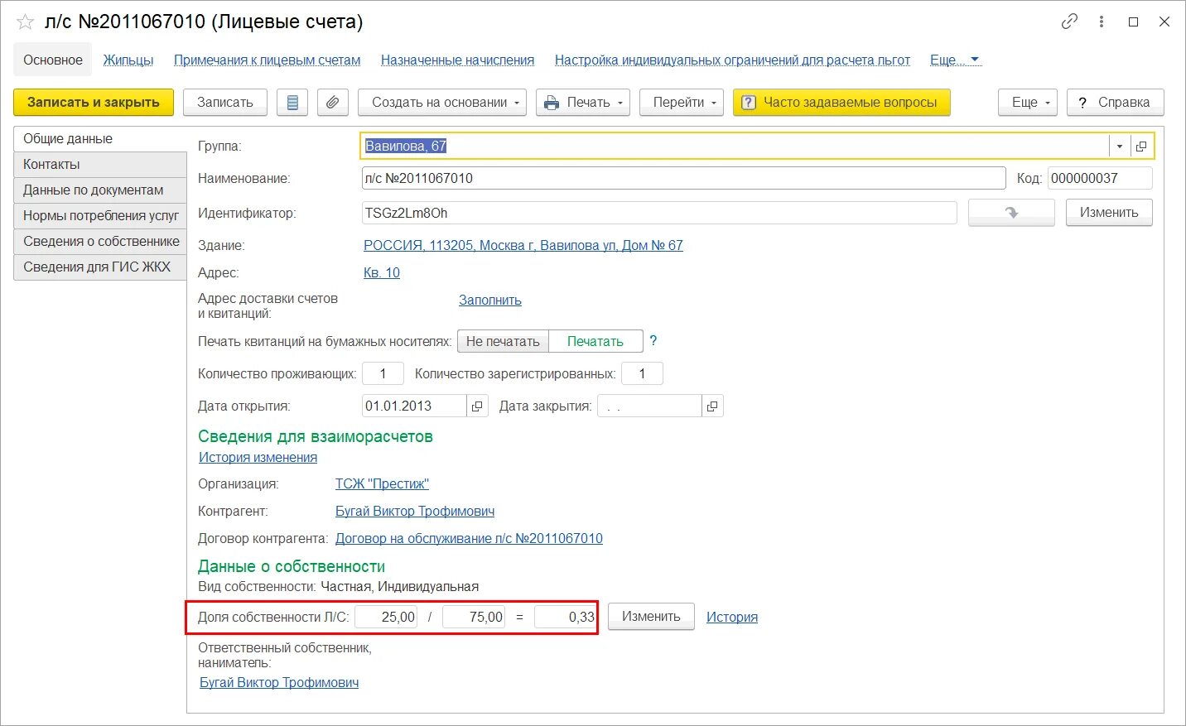The height and width of the screenshot is (726, 1186).
Task: Open the Кв. 10 address link
Action: 382,272
